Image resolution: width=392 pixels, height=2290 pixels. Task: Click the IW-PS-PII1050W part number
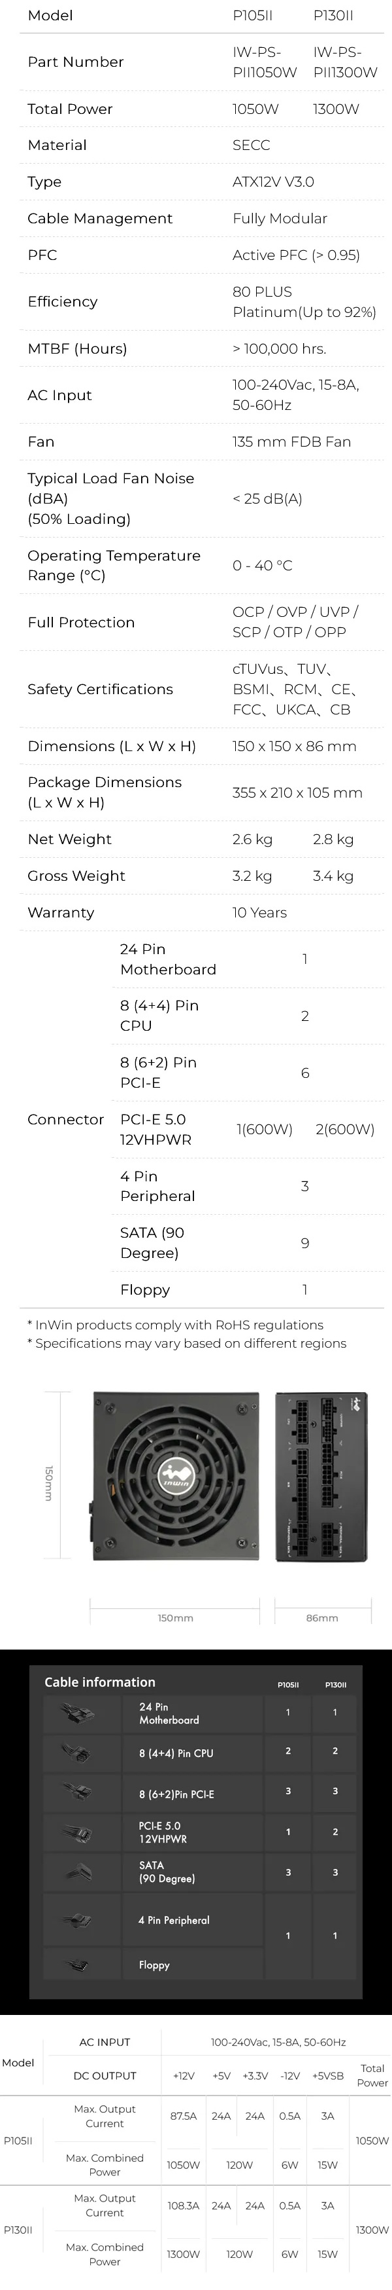(265, 62)
